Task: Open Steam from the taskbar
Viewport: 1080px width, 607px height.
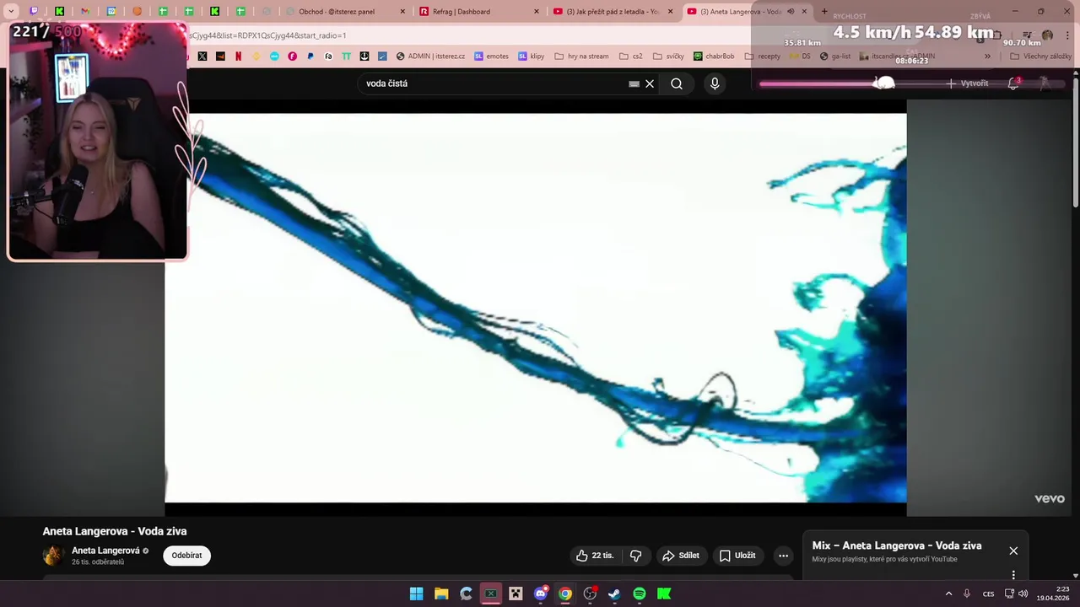Action: click(x=614, y=594)
